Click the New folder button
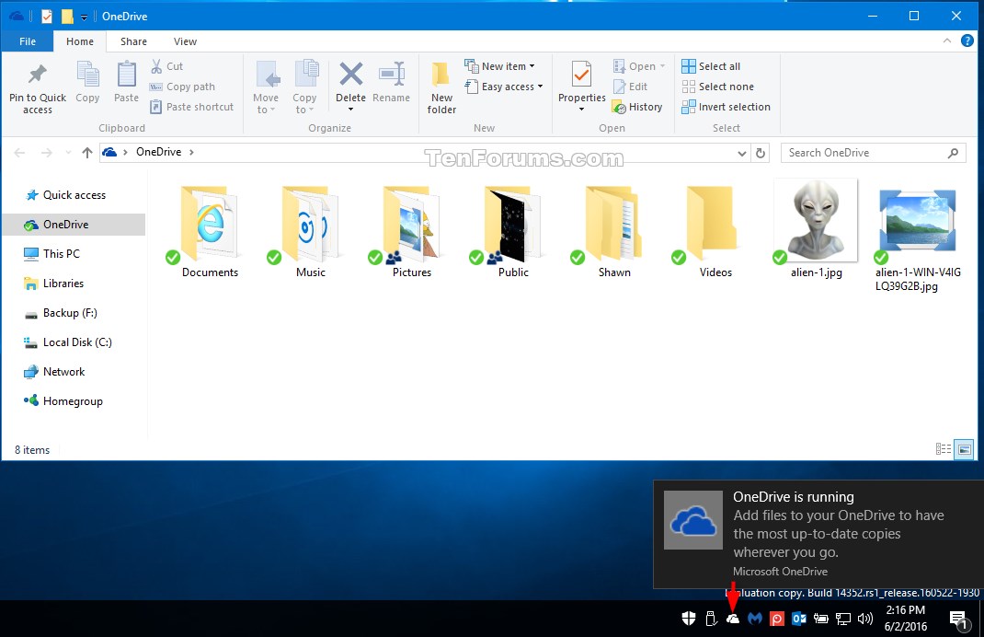Image resolution: width=984 pixels, height=637 pixels. pos(441,87)
